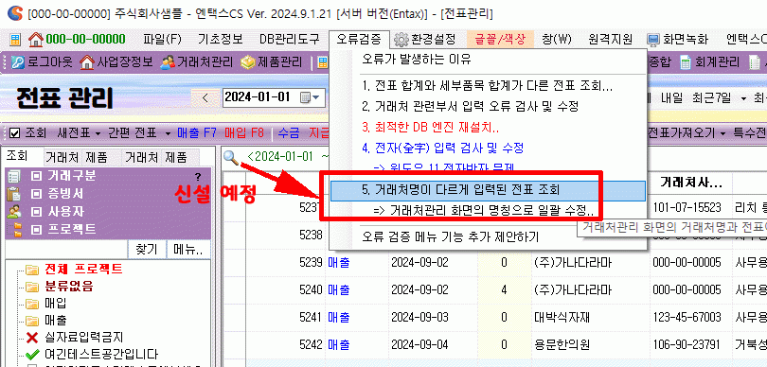This screenshot has width=767, height=367.
Task: Click the magnifier search icon
Action: [231, 157]
